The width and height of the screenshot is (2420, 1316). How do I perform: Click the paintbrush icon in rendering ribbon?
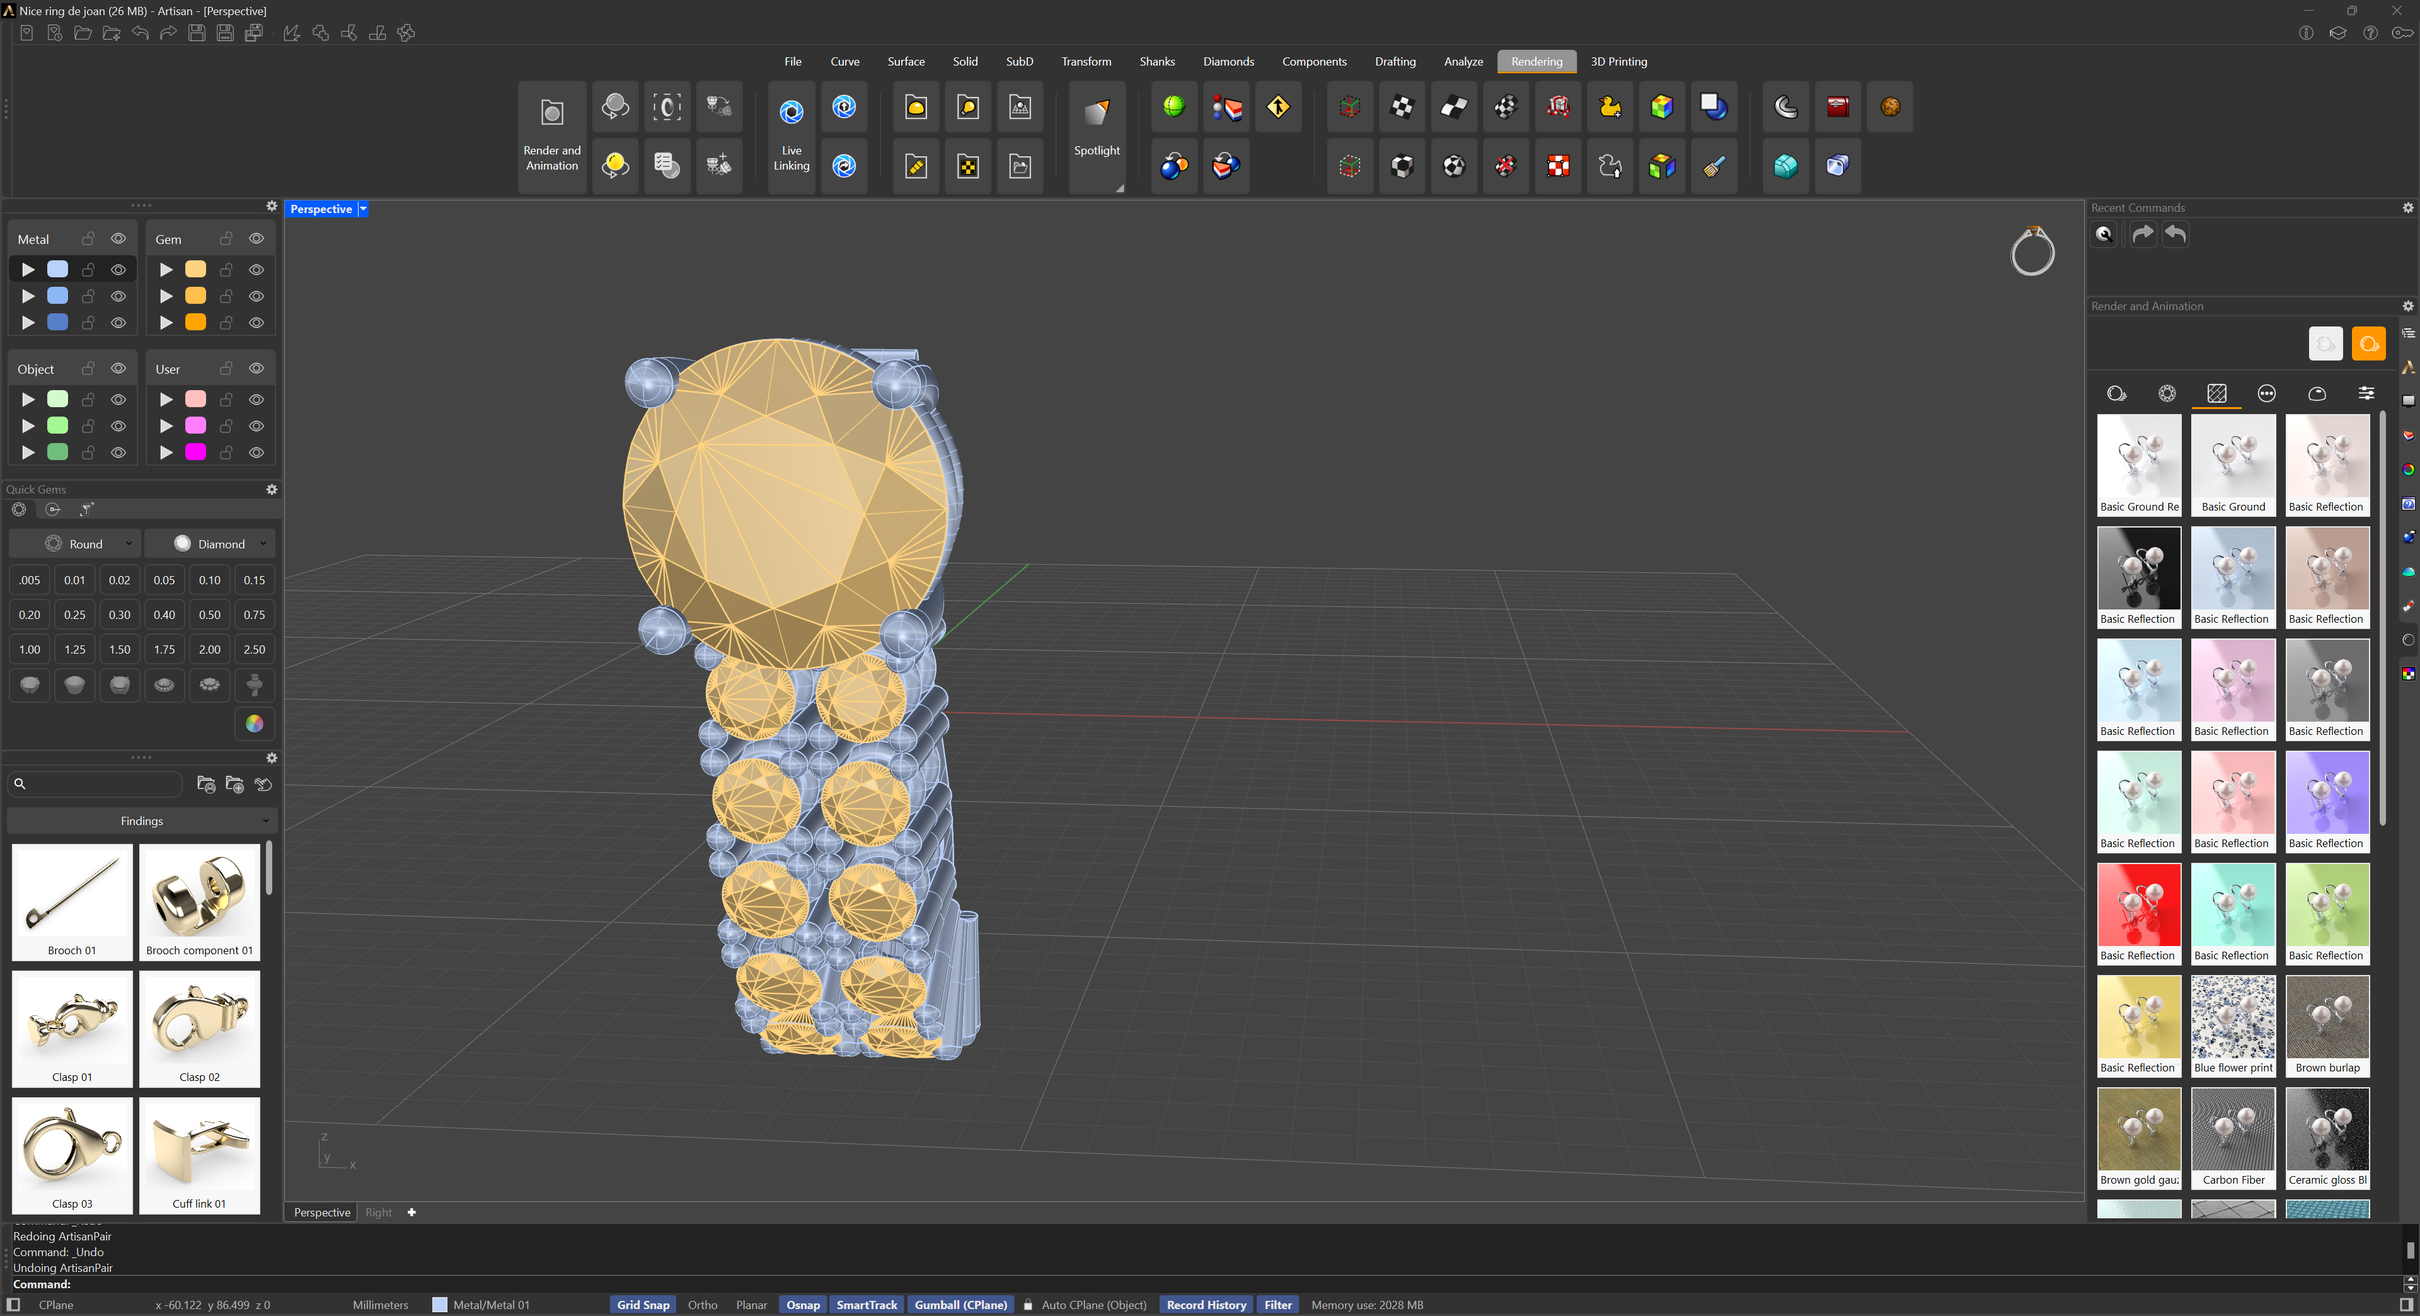pyautogui.click(x=1713, y=166)
